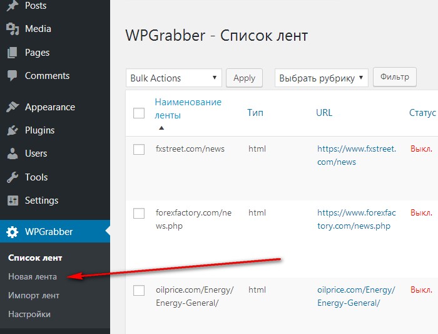Click feed name oilprice.com/Energy/Energy-General/
438x334 pixels.
pos(195,296)
